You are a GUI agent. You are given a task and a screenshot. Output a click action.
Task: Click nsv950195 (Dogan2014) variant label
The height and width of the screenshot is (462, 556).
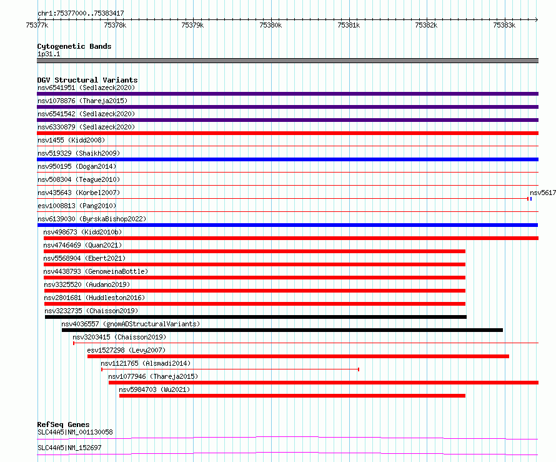[77, 166]
